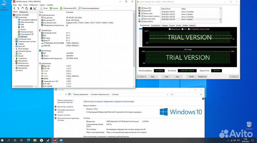Open the Сервис menu in AIDA64

[42, 5]
